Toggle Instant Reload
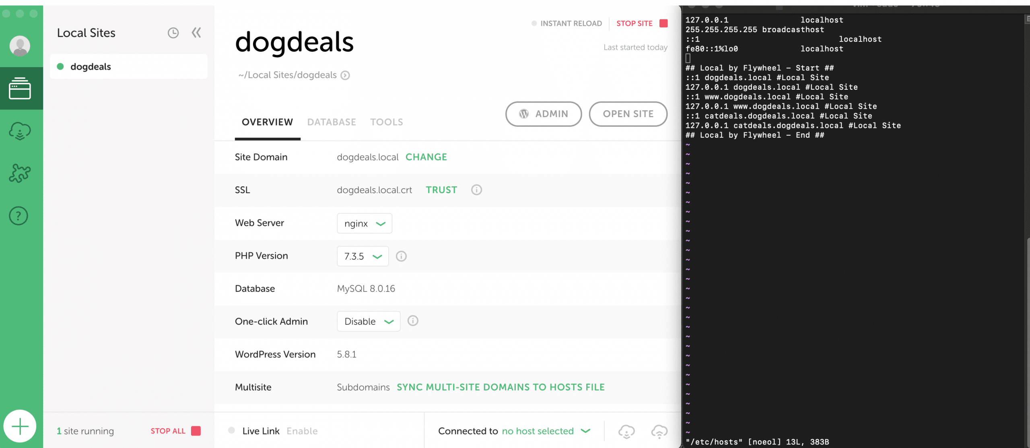The image size is (1030, 448). tap(567, 23)
